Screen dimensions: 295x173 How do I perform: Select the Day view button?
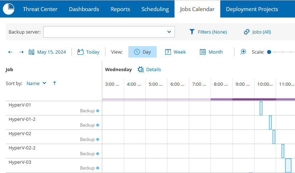(x=142, y=52)
